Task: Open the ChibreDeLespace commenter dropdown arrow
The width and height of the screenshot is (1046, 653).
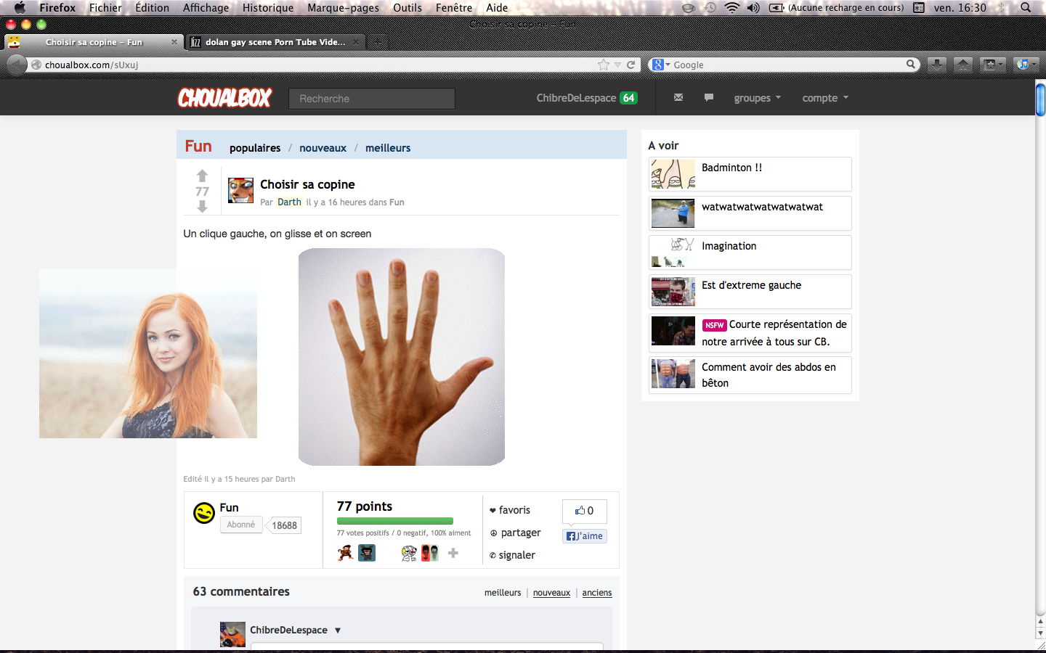Action: (338, 630)
